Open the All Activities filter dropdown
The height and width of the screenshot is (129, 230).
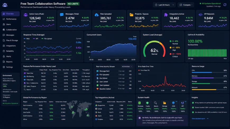pos(127,66)
